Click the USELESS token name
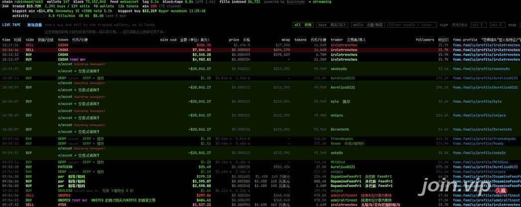The width and height of the screenshot is (521, 207). pos(65,191)
